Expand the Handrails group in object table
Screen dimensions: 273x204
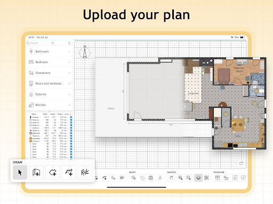(28, 139)
